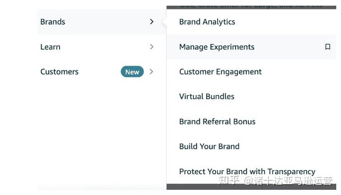Select the Learn menu item
The image size is (341, 195).
pyautogui.click(x=102, y=47)
